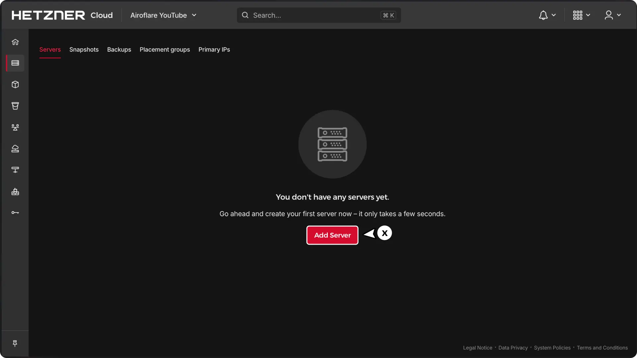Open the Floating IPs sidebar icon

pos(15,149)
